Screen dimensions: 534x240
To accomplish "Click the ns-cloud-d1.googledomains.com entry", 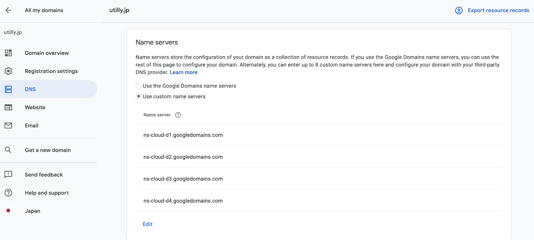I will click(x=183, y=135).
